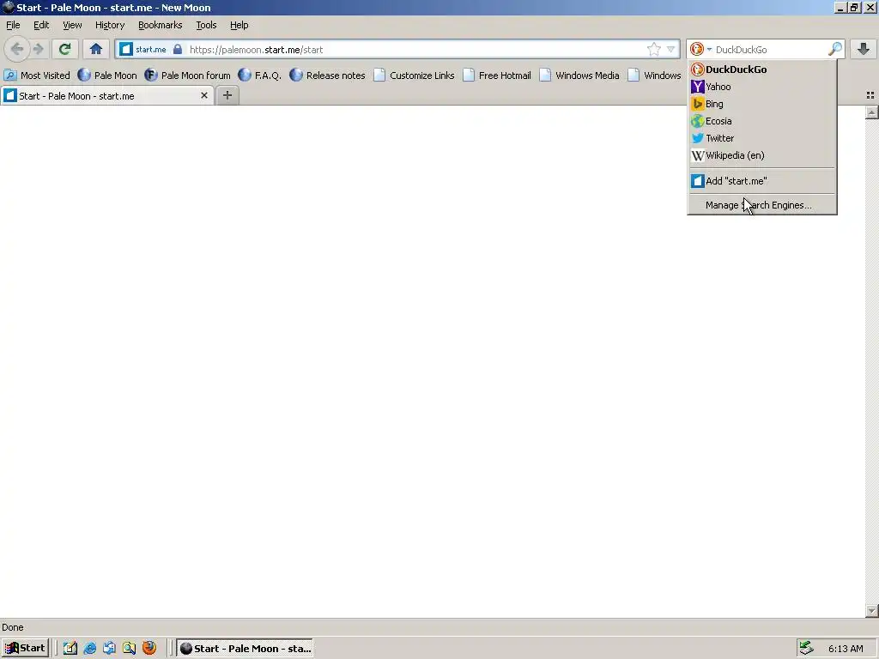Click the tab groups grid icon
Image resolution: width=879 pixels, height=659 pixels.
coord(870,96)
